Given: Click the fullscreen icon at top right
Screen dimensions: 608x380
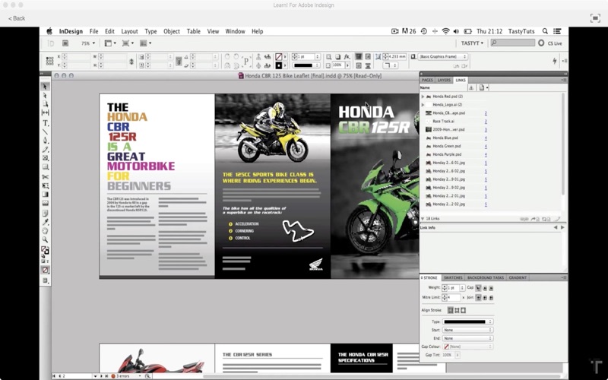Looking at the screenshot, I should click(595, 17).
